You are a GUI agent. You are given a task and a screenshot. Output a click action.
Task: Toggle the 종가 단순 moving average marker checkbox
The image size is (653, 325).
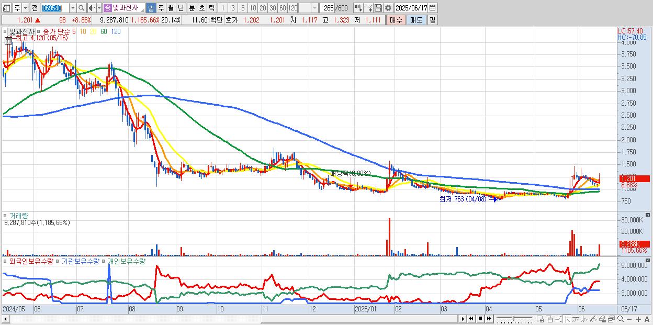[38, 31]
